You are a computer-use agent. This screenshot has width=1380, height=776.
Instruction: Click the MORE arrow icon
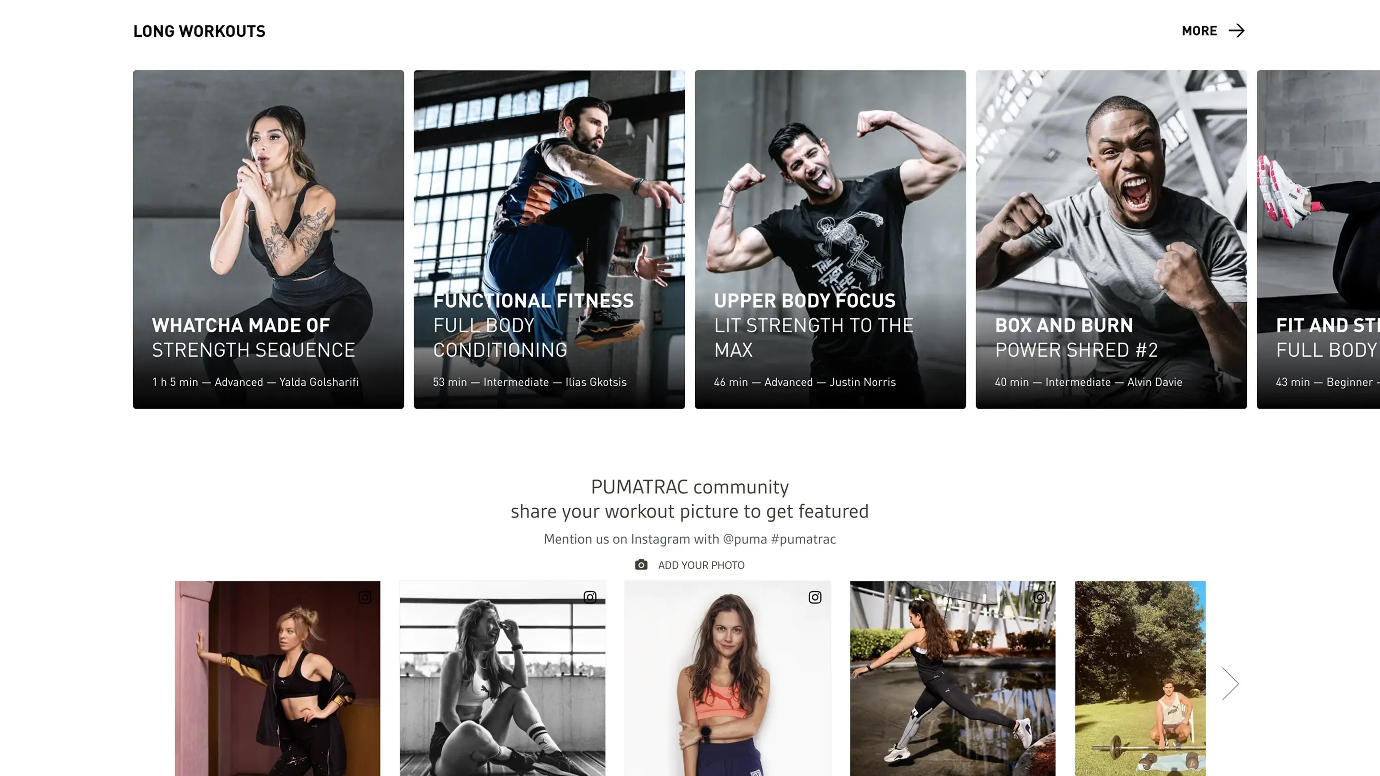pos(1236,31)
